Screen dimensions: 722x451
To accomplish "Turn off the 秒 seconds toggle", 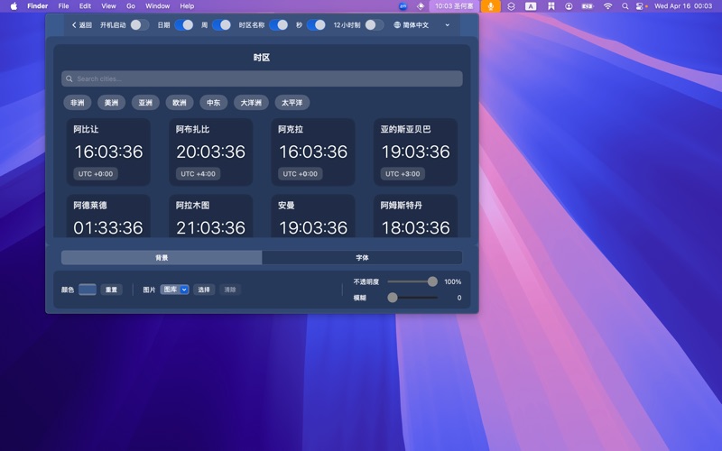I will coord(316,25).
